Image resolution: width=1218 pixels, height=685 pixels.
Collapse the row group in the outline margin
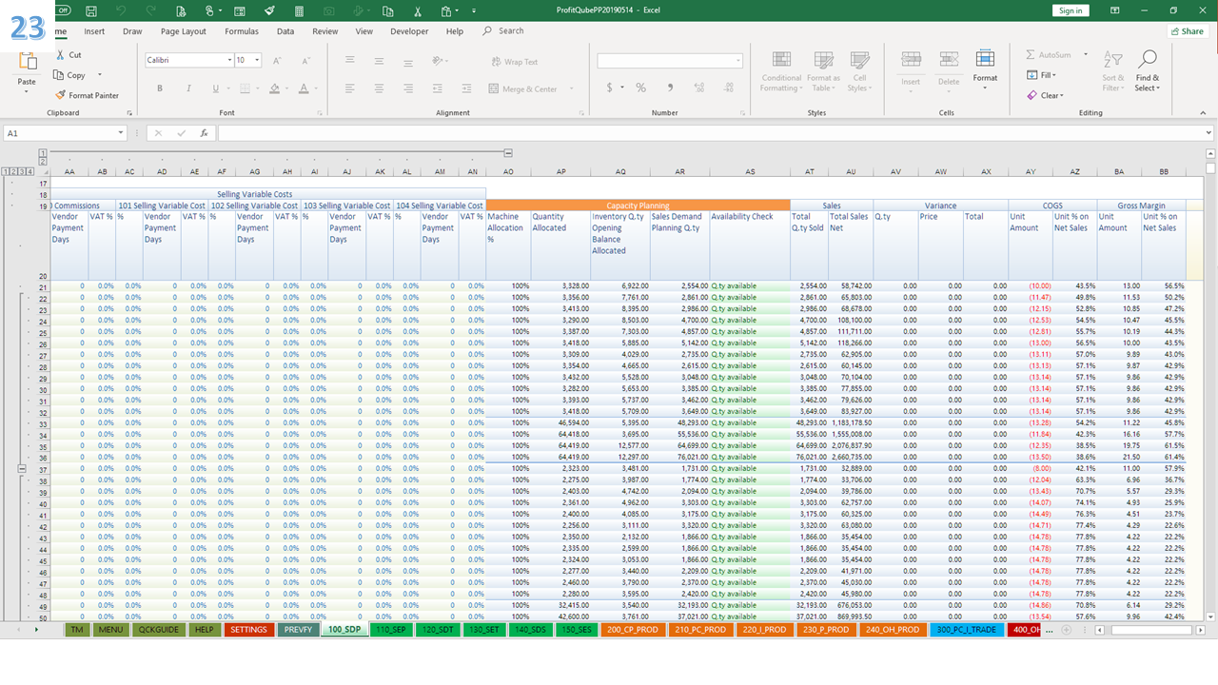21,467
